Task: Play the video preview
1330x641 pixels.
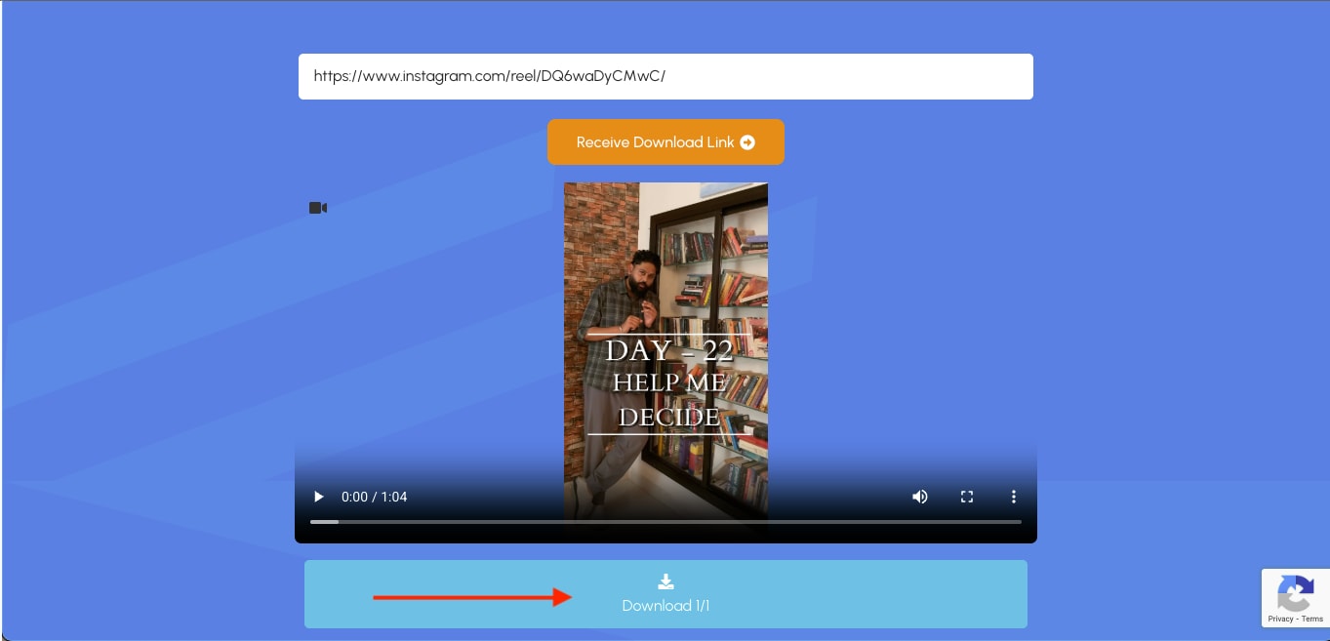Action: pos(318,497)
